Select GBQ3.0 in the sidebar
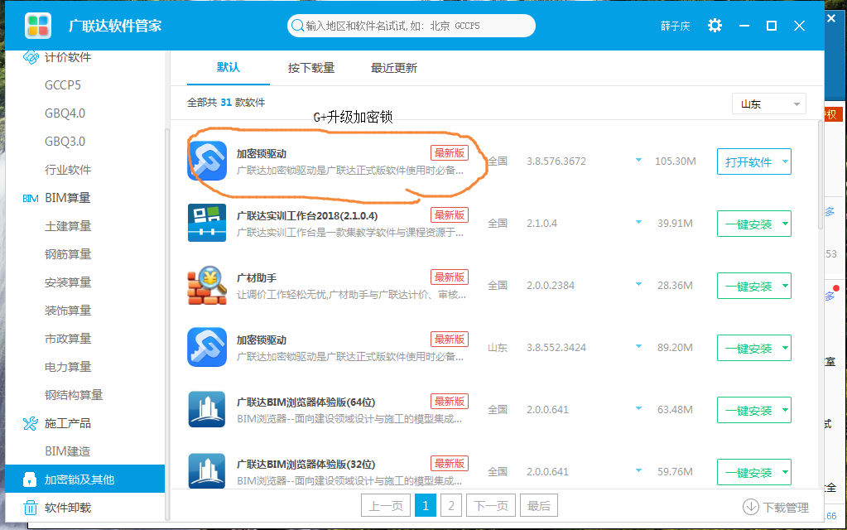The image size is (847, 530). pyautogui.click(x=65, y=141)
